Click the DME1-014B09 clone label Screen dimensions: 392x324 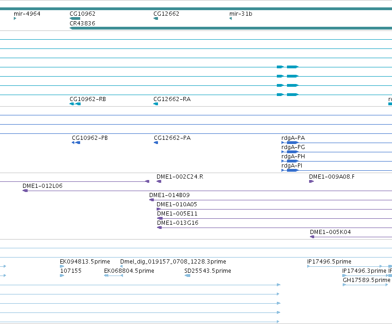(170, 195)
